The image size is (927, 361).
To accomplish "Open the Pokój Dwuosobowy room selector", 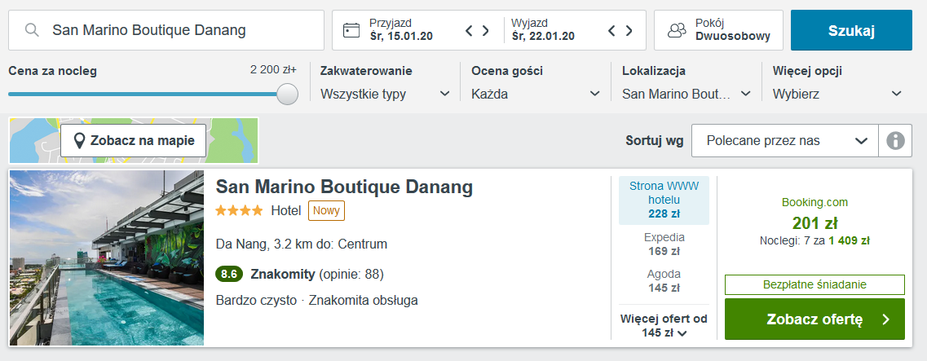I will pos(718,30).
